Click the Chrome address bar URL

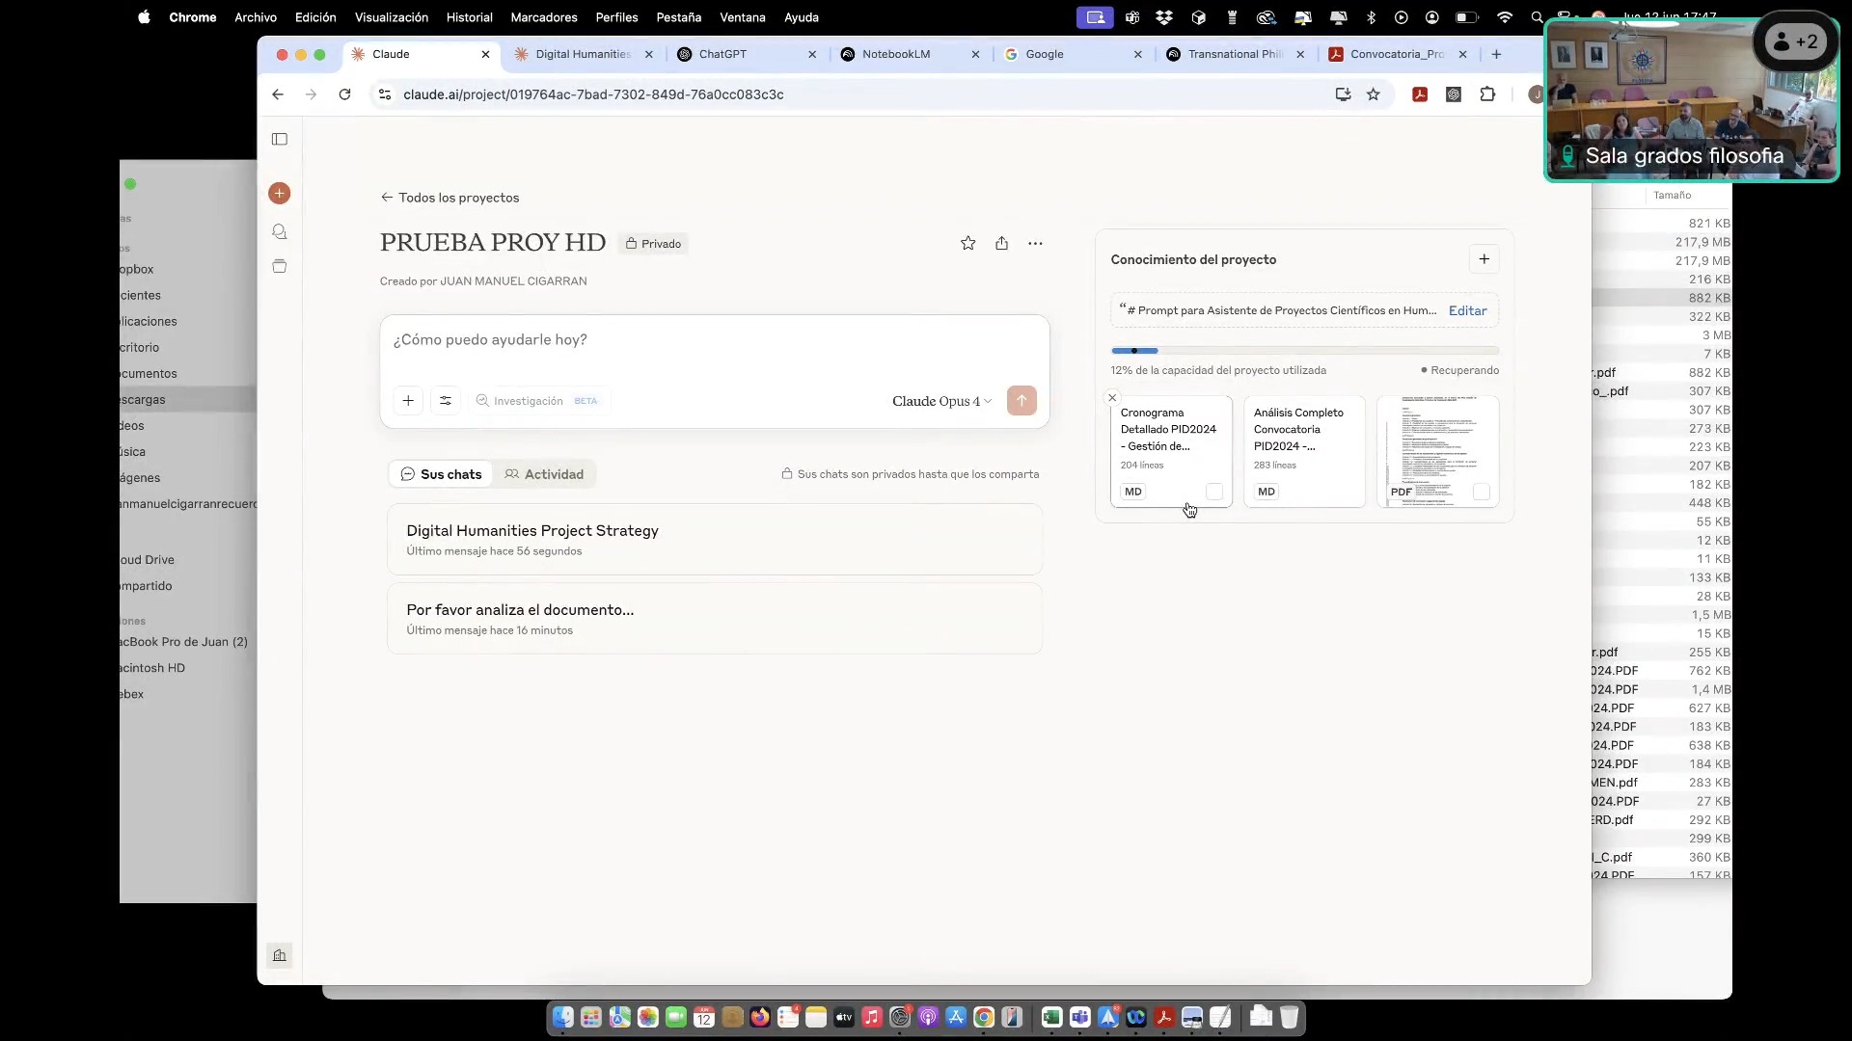pos(593,94)
